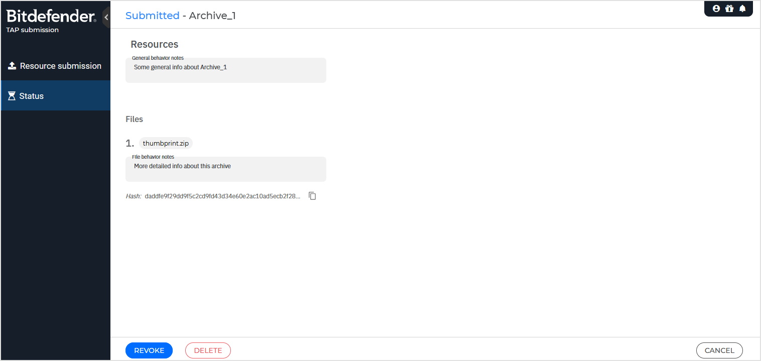Image resolution: width=761 pixels, height=361 pixels.
Task: Expand the thumbprint.zip file entry
Action: coord(166,143)
